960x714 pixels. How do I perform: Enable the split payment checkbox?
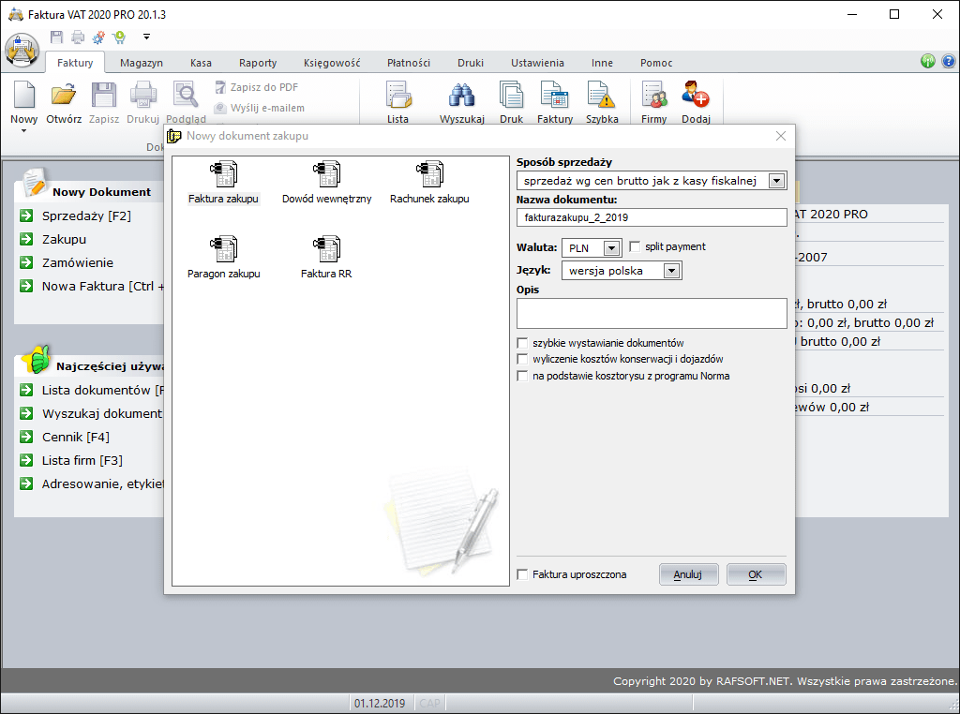tap(636, 246)
